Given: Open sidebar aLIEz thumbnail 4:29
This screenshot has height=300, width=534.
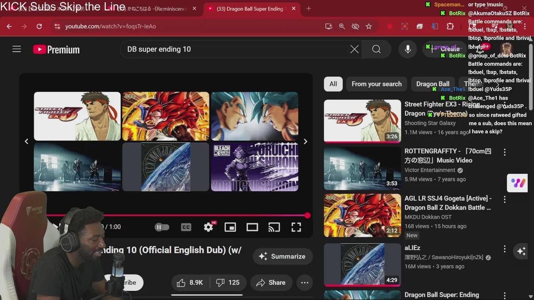Looking at the screenshot, I should coord(363,265).
